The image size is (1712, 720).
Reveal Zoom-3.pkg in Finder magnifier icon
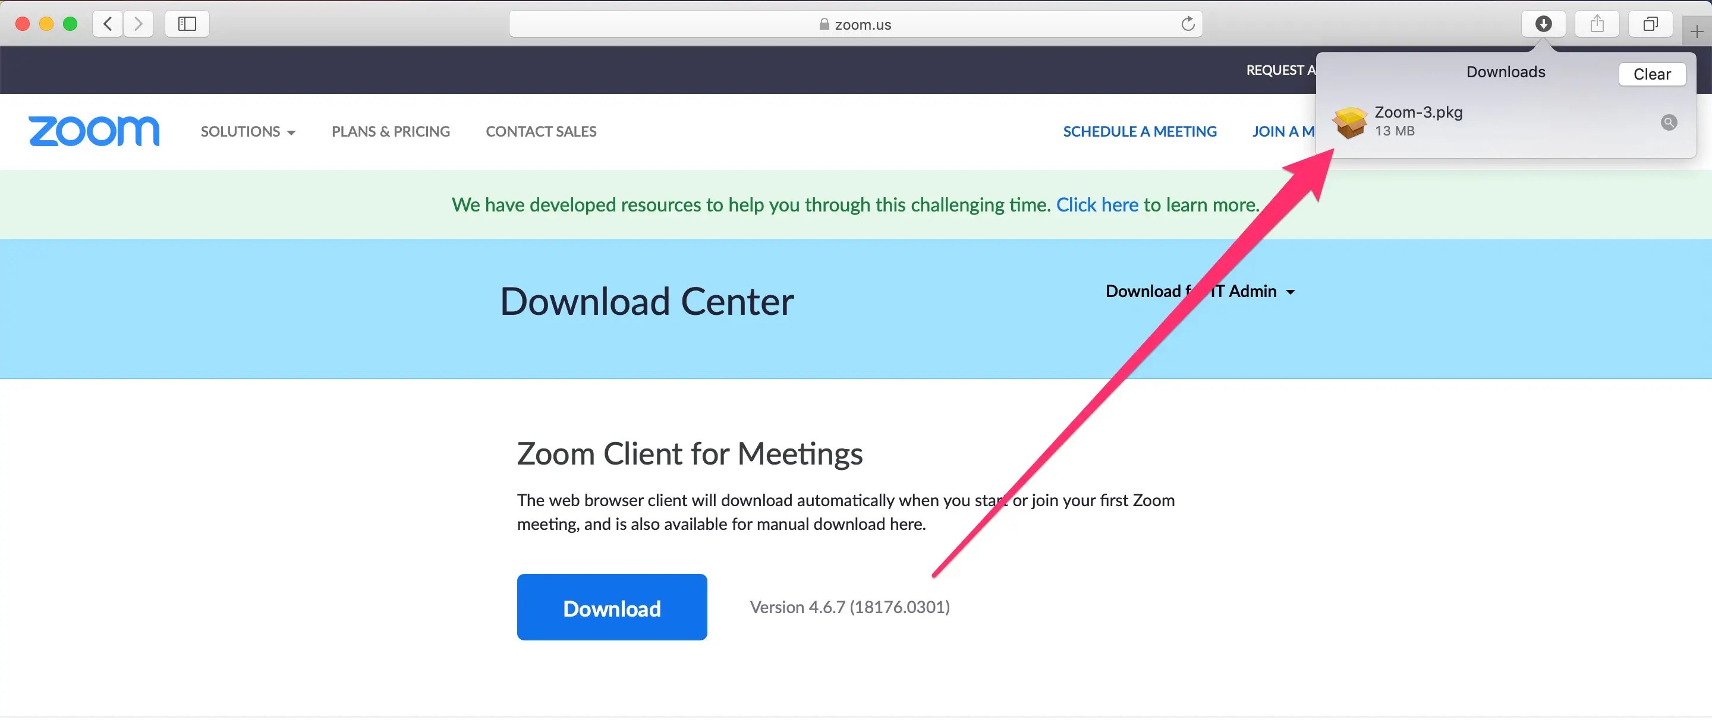coord(1668,122)
